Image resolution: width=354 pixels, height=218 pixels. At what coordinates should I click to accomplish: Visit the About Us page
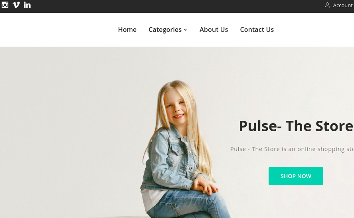click(214, 29)
